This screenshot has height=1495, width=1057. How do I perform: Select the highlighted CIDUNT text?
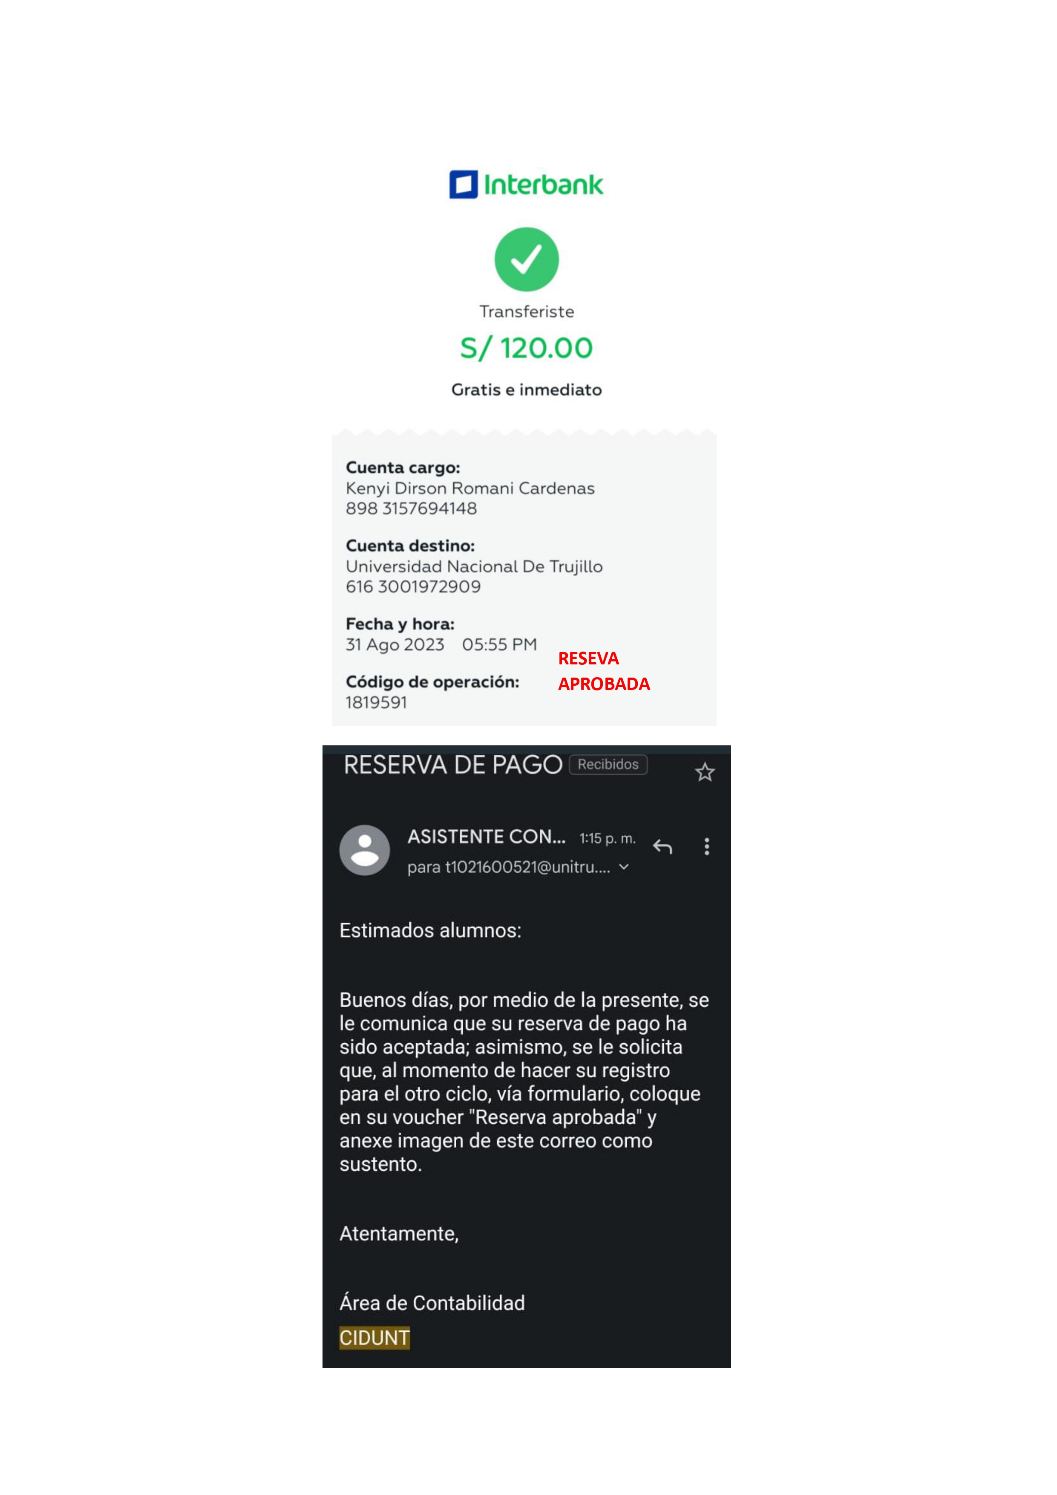(x=374, y=1337)
